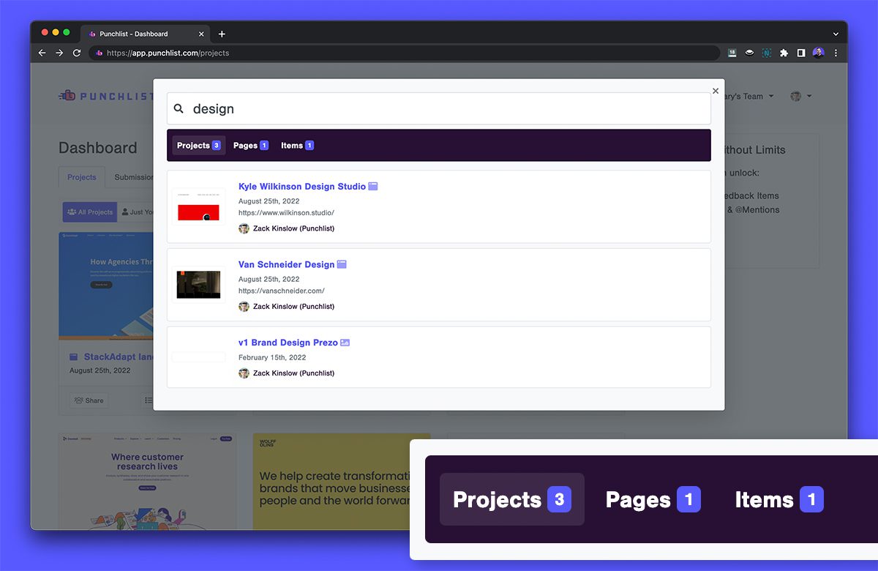878x571 pixels.
Task: Select the "Punchlist – Dashboard" browser tab
Action: [x=146, y=34]
